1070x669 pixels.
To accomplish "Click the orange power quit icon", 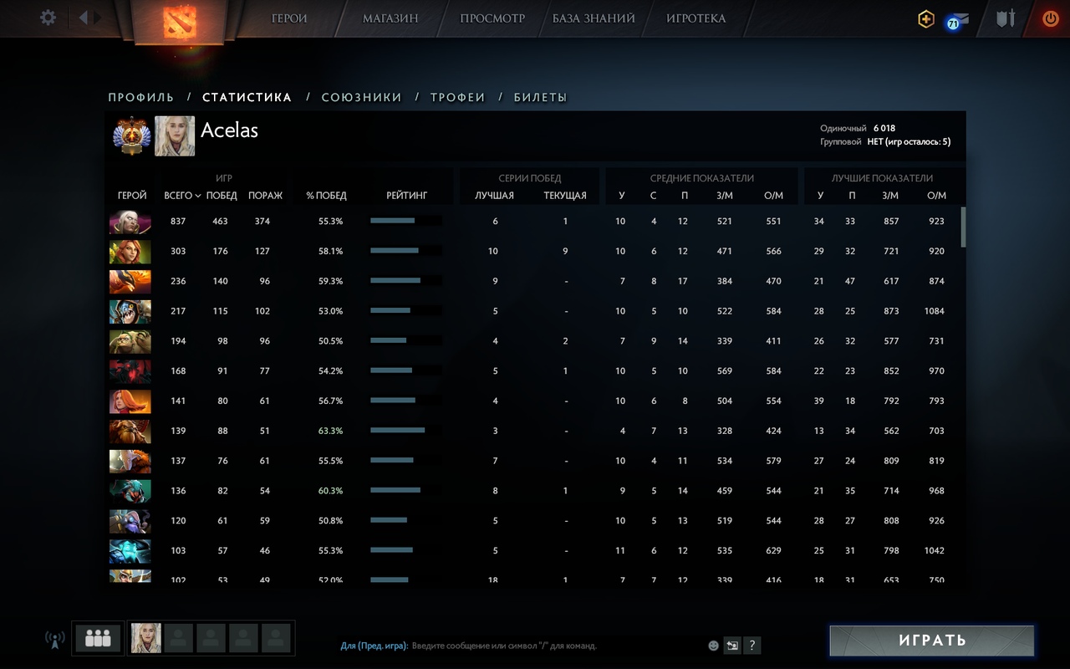I will click(1051, 18).
